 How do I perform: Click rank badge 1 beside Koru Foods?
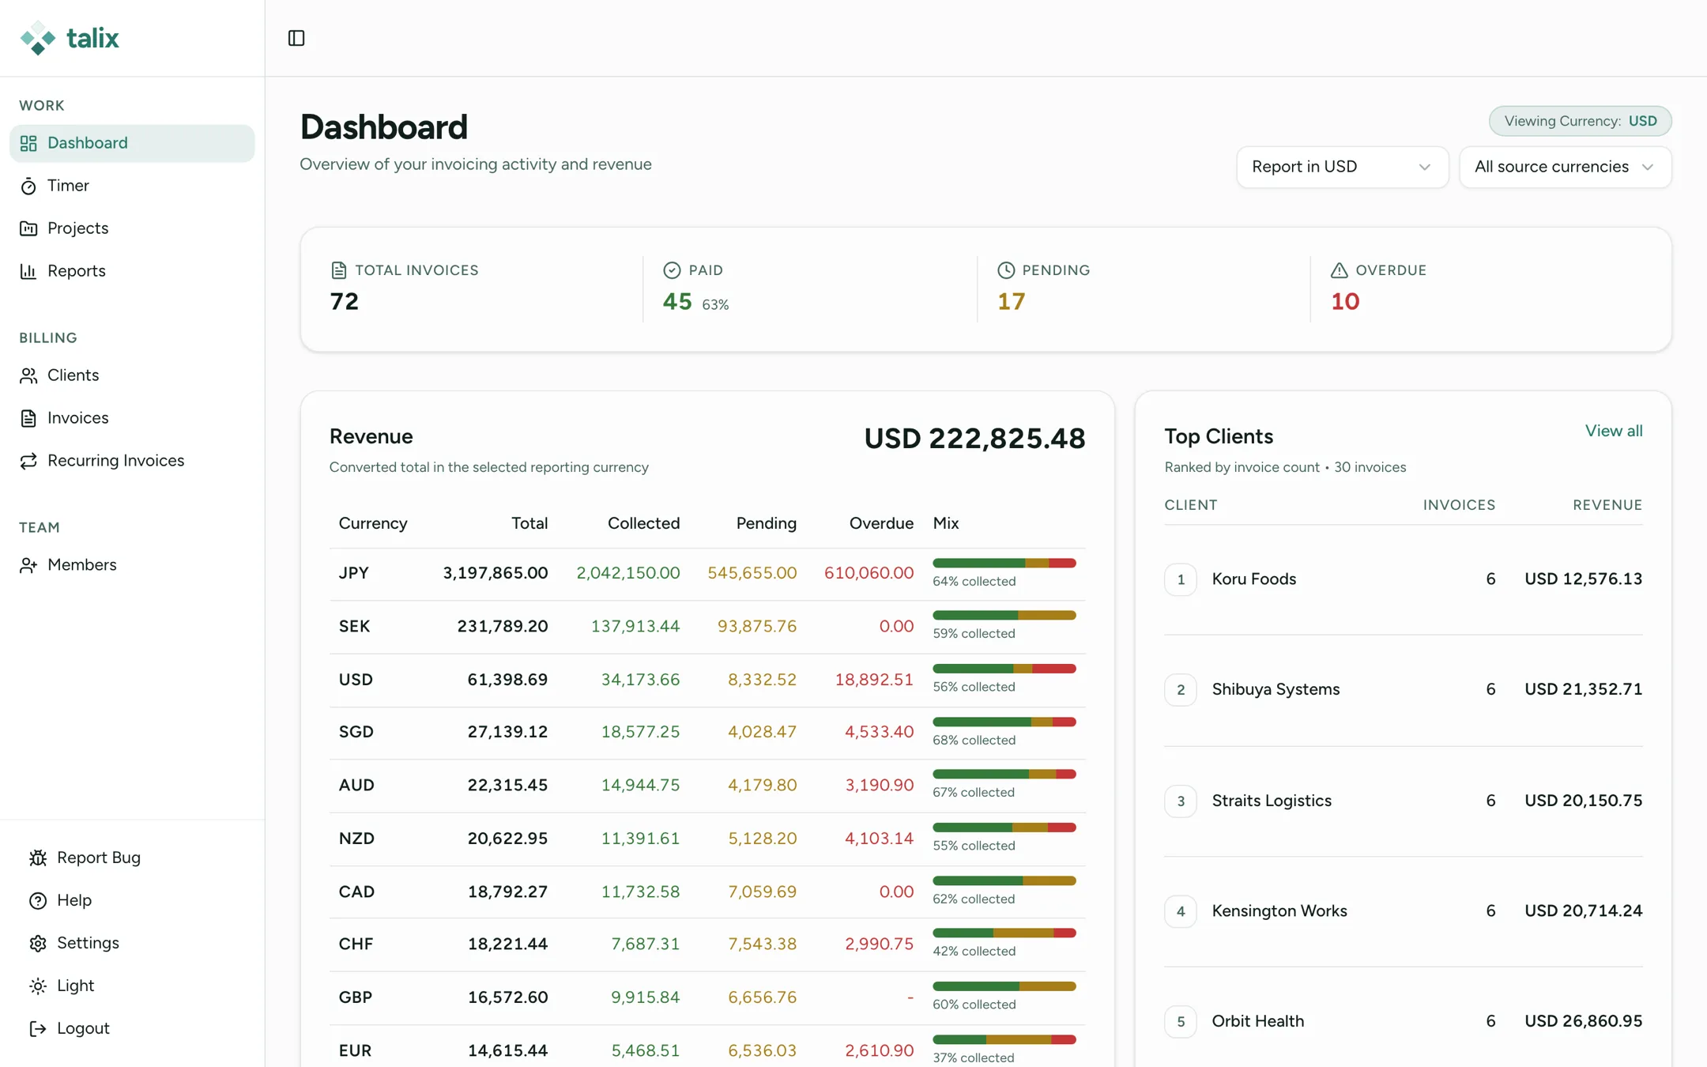click(1181, 579)
